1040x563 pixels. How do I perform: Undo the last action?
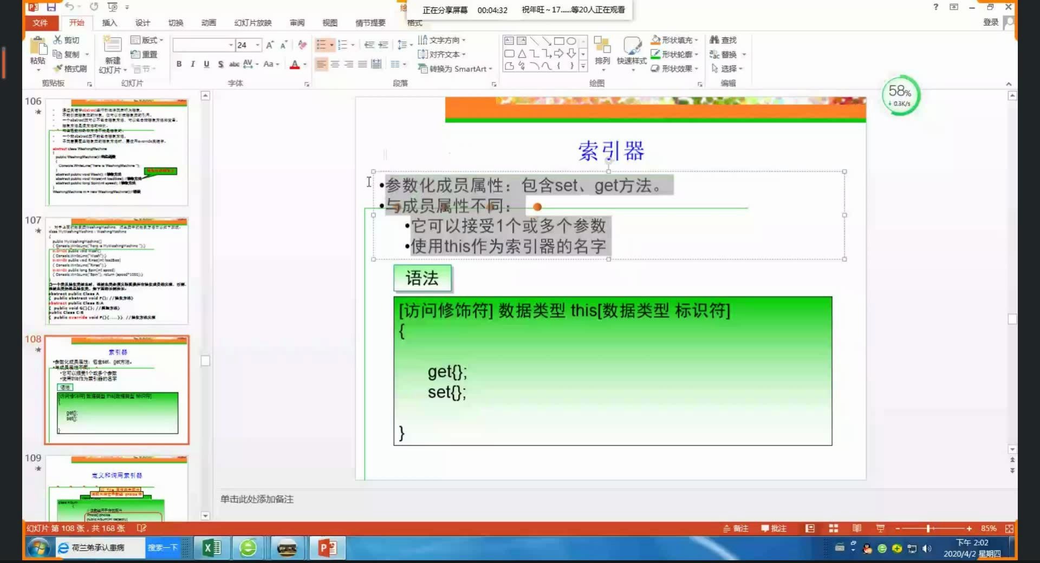click(x=69, y=7)
